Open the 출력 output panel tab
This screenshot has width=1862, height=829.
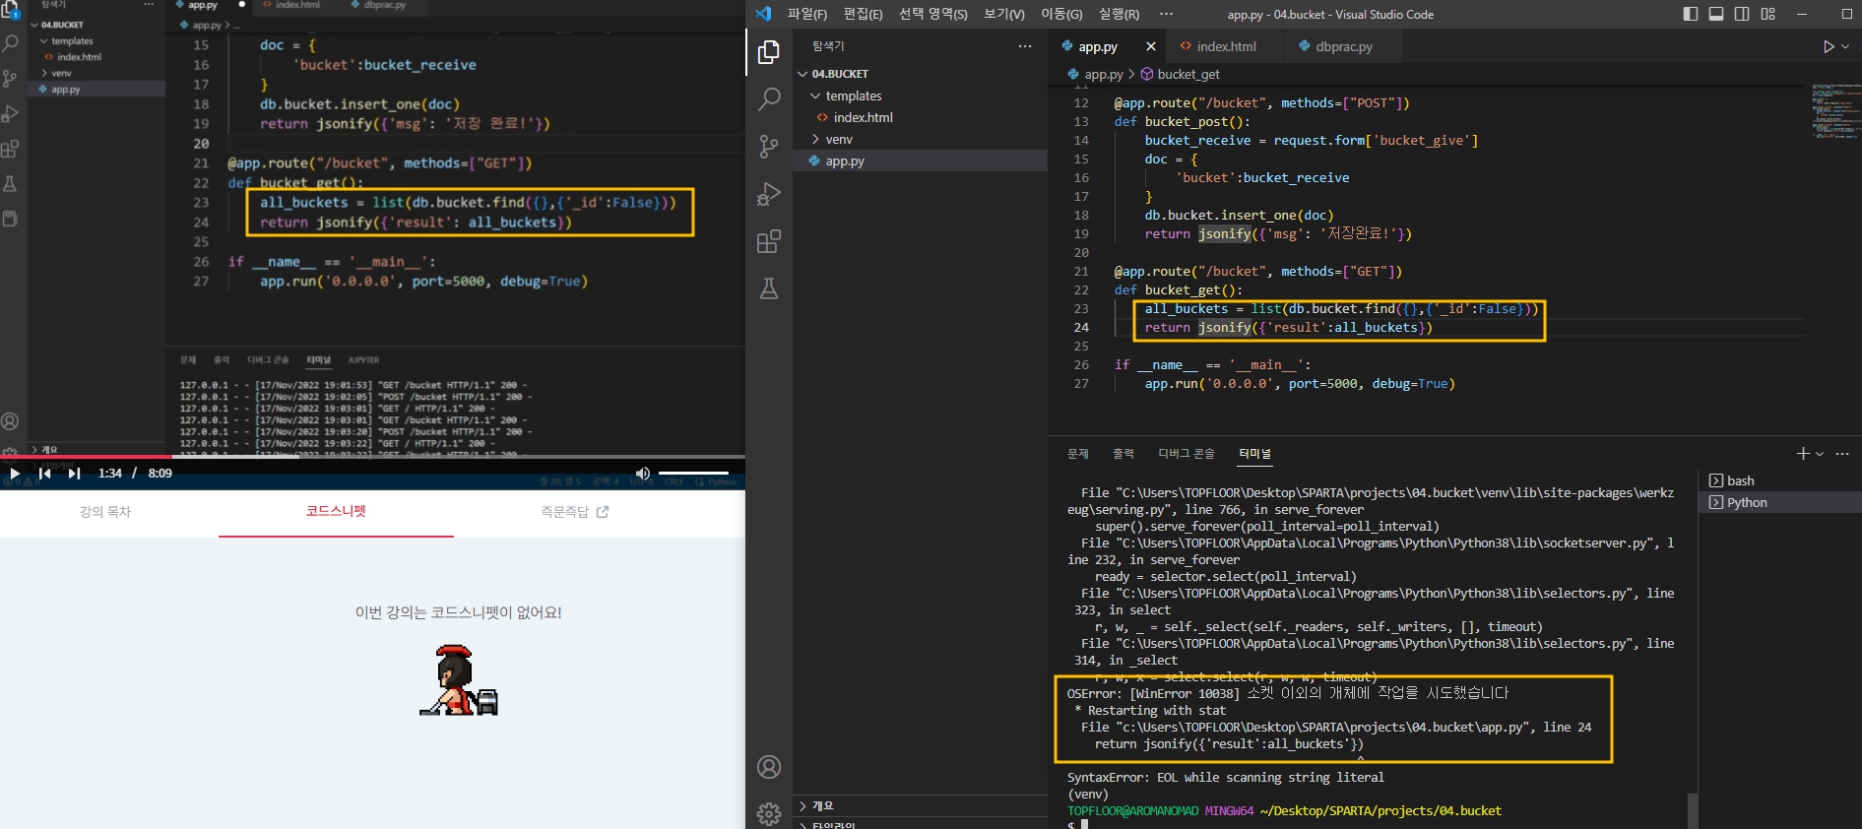tap(1124, 453)
